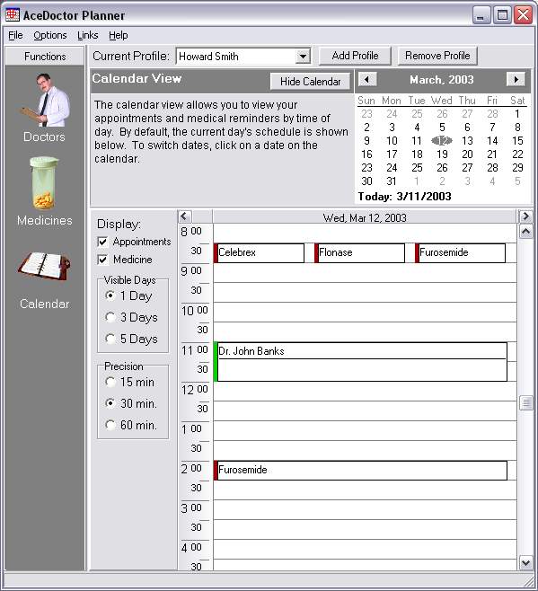Select 60 min precision option
Image resolution: width=538 pixels, height=591 pixels.
[110, 425]
